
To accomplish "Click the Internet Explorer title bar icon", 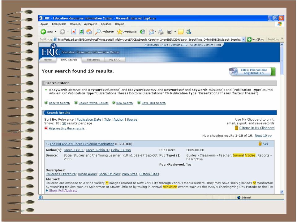I will [x=41, y=18].
